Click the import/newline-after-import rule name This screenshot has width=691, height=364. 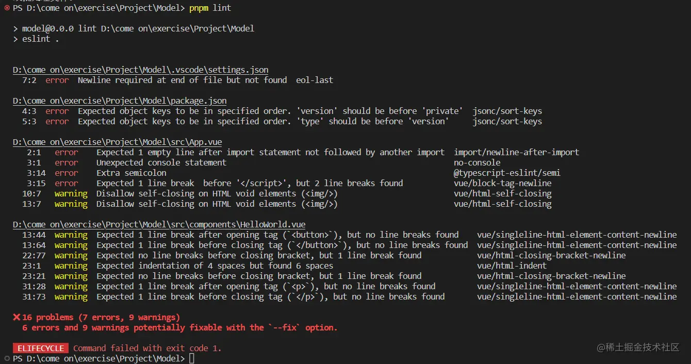(x=517, y=152)
